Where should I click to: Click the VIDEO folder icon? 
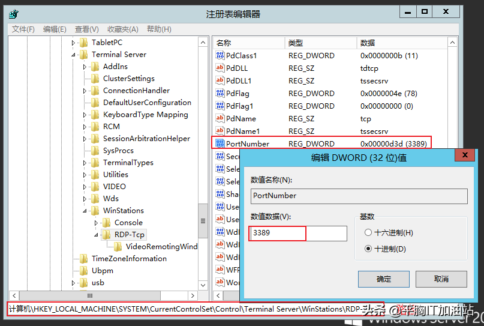point(95,187)
